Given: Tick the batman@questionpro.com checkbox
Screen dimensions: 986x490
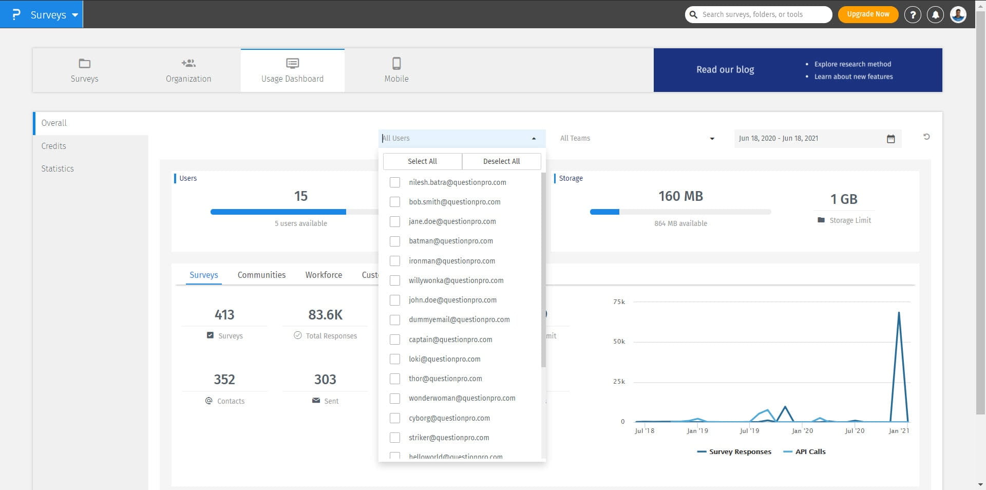Looking at the screenshot, I should pos(395,241).
